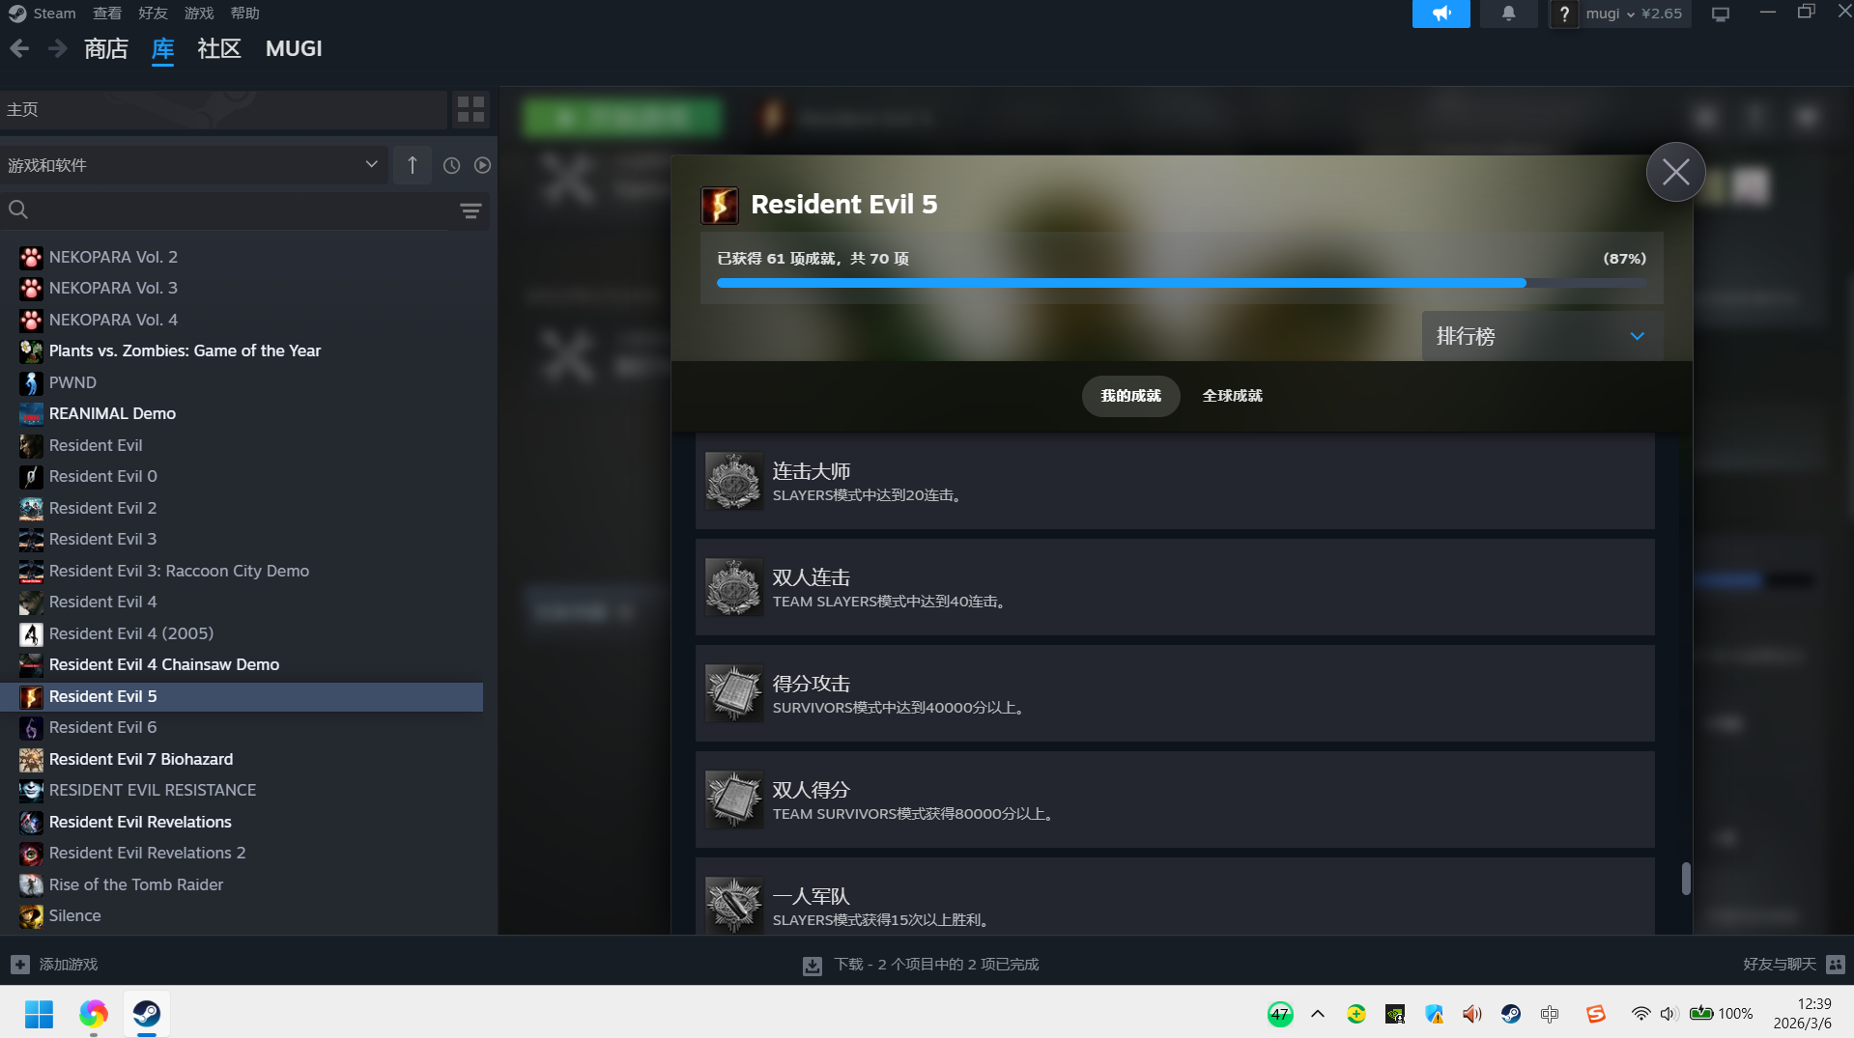
Task: Open the 商店 tab
Action: click(106, 48)
